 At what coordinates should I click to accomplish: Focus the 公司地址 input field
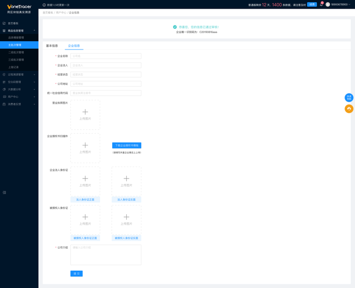coord(106,84)
